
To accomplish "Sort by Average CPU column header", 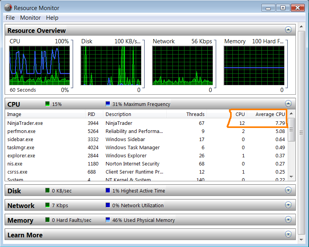I will (x=266, y=114).
